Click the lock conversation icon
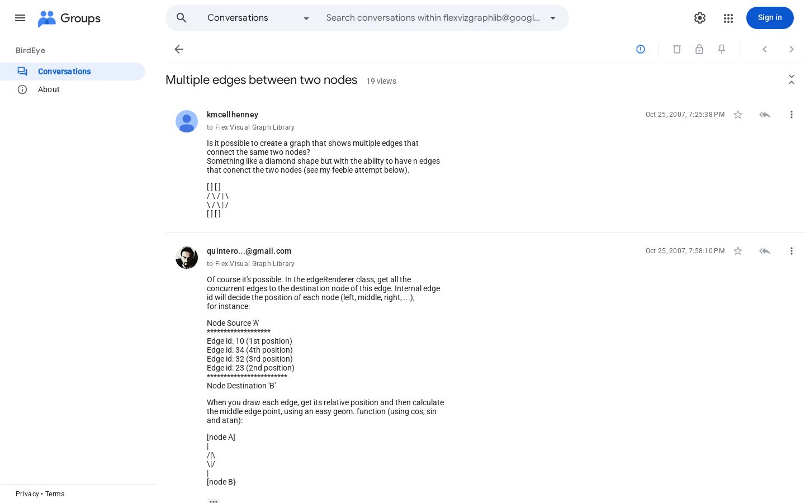Screen dimensions: 805x503 pos(699,49)
